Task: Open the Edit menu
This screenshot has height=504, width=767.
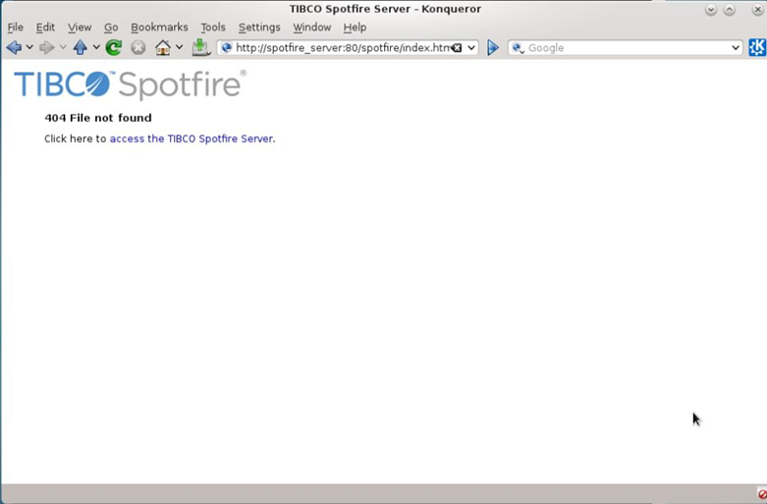Action: pos(45,28)
